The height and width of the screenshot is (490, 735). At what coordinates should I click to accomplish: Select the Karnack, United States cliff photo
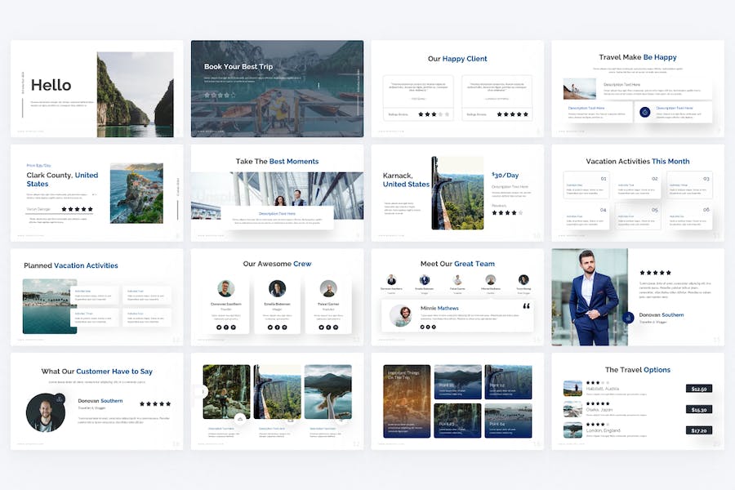457,194
